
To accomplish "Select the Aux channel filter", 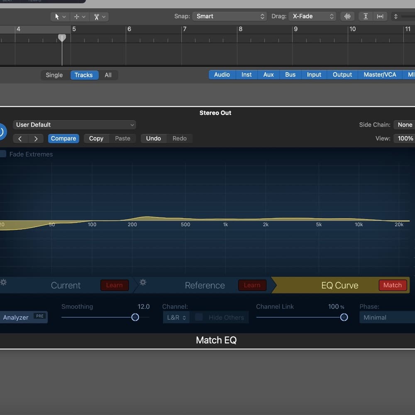I will [x=269, y=75].
